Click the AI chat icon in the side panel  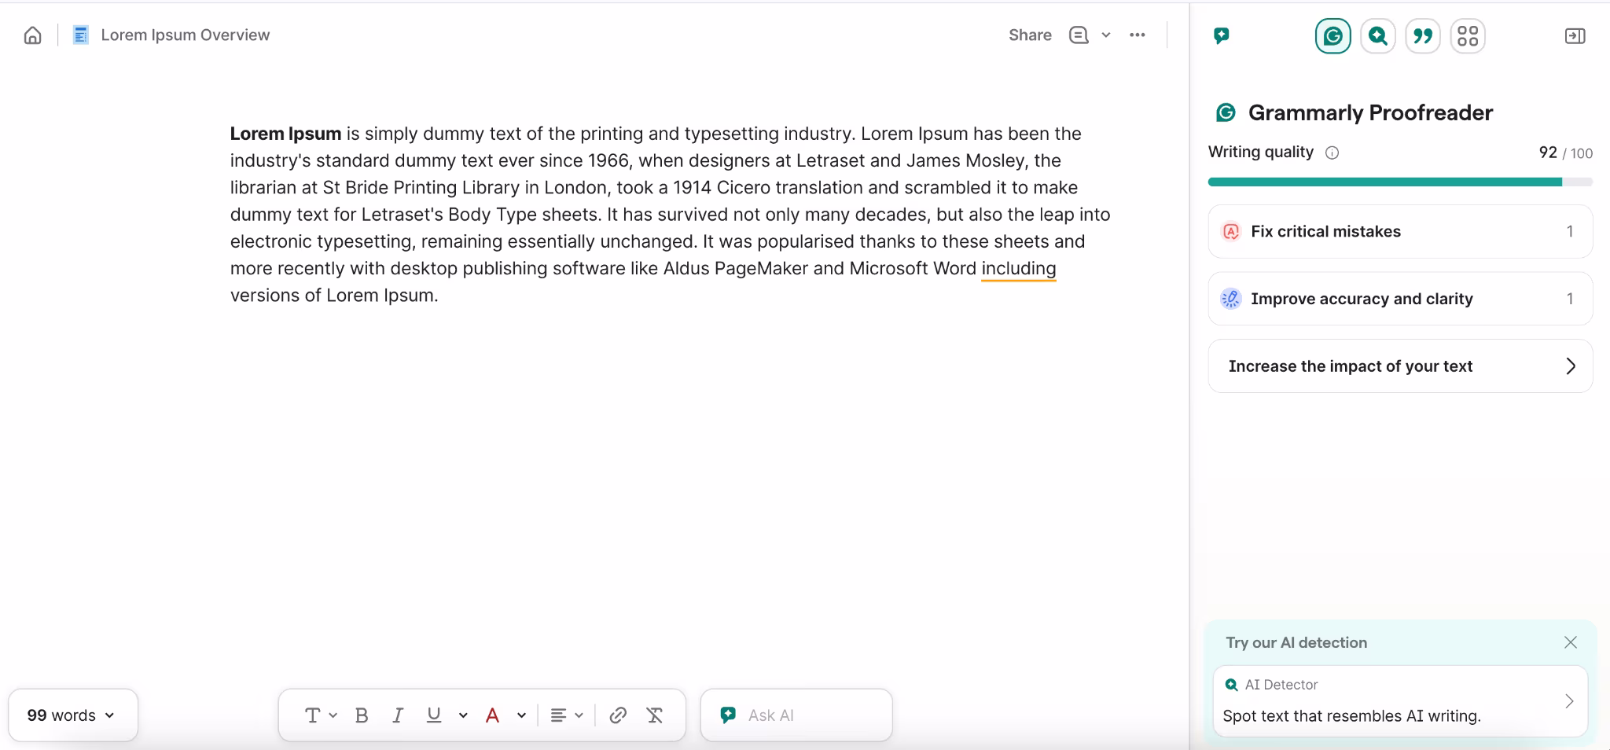[1222, 35]
